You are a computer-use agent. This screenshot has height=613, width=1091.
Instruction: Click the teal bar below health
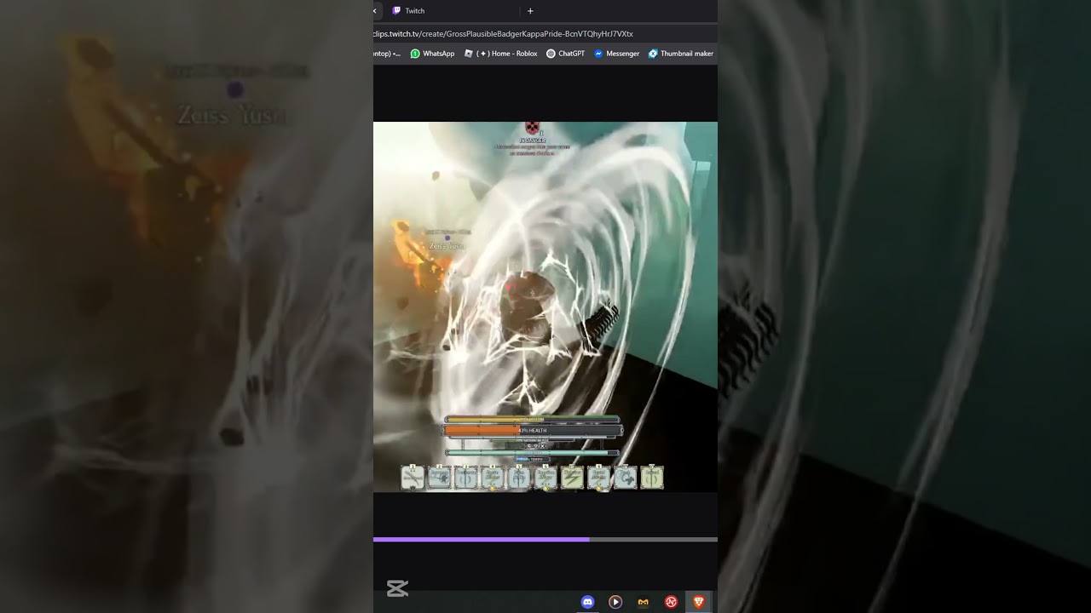(532, 452)
